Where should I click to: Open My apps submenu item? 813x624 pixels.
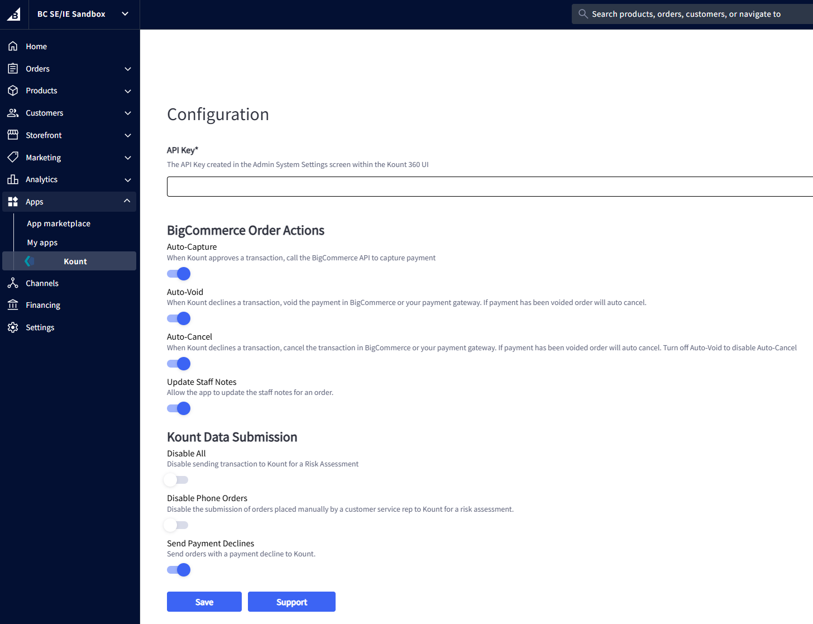(x=42, y=242)
